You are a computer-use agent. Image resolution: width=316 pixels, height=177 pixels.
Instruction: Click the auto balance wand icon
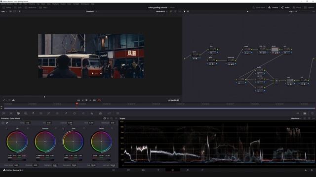7,123
